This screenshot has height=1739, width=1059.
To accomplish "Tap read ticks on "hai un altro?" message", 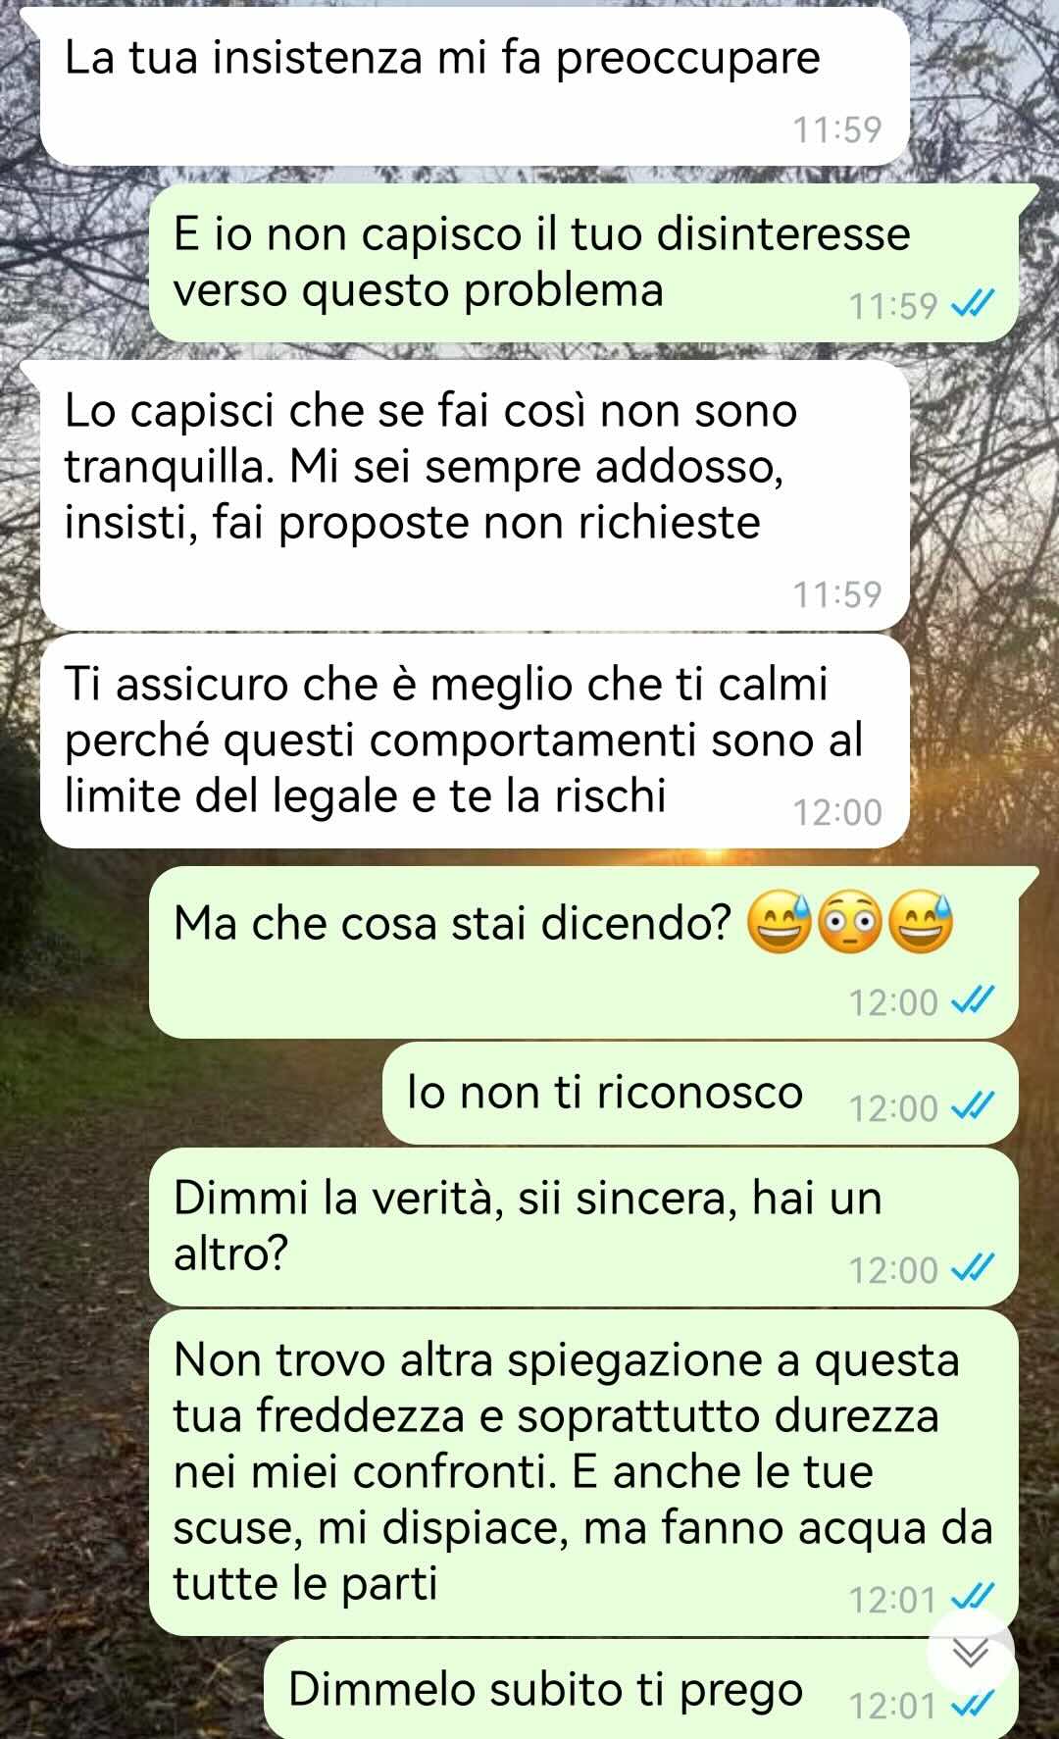I will click(974, 1269).
